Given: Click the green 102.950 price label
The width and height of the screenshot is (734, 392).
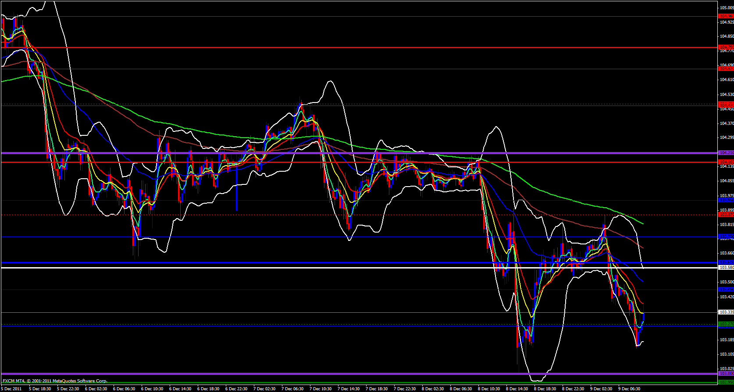Looking at the screenshot, I should tap(726, 382).
